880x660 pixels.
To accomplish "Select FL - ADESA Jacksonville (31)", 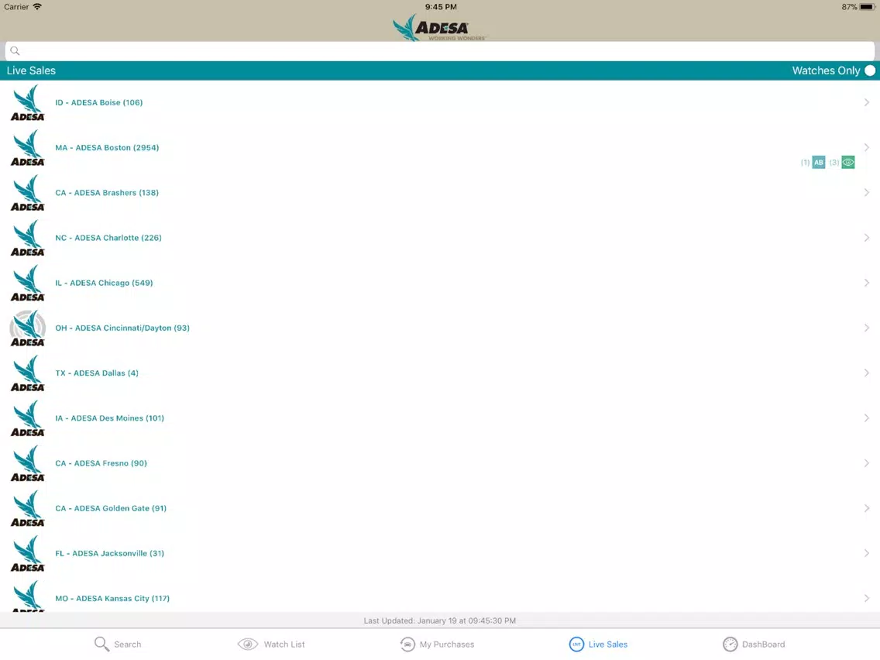I will pyautogui.click(x=109, y=553).
